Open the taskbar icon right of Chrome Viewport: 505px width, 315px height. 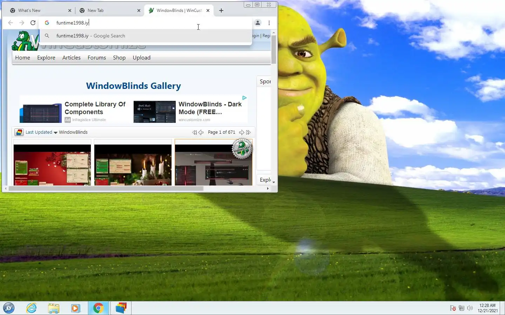[x=121, y=308]
